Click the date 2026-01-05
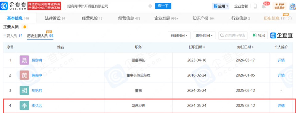This screenshot has width=296, height=113. [245, 75]
